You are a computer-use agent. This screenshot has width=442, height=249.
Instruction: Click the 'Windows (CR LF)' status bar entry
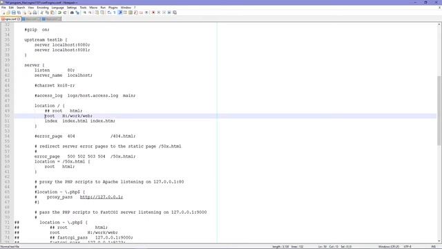(x=388, y=247)
